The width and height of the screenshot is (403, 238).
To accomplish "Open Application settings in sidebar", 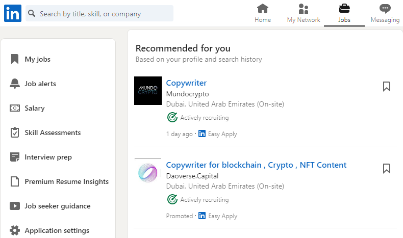I will pyautogui.click(x=57, y=230).
